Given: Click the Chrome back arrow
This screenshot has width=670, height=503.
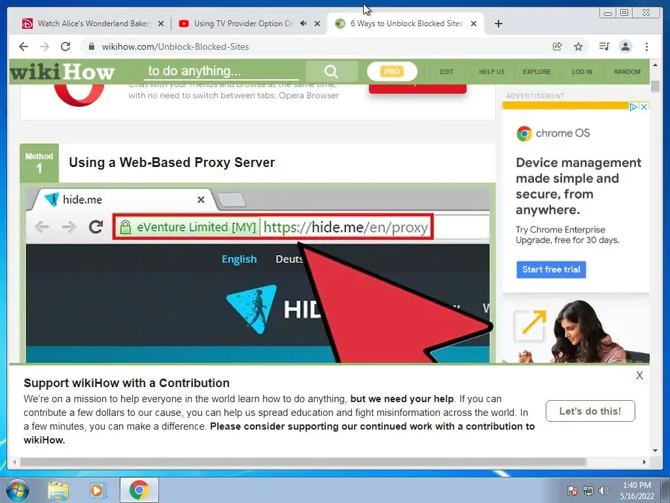Looking at the screenshot, I should (x=24, y=47).
